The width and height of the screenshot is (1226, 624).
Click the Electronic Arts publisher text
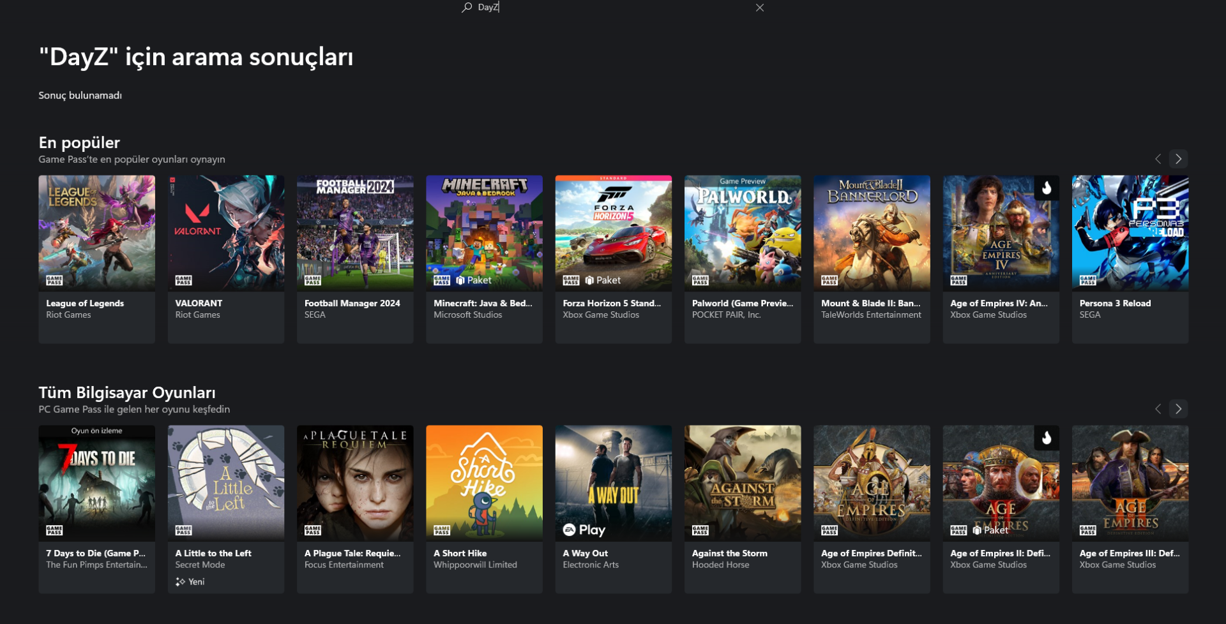[x=591, y=565]
